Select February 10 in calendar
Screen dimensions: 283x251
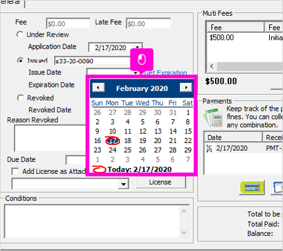pyautogui.click(x=113, y=131)
